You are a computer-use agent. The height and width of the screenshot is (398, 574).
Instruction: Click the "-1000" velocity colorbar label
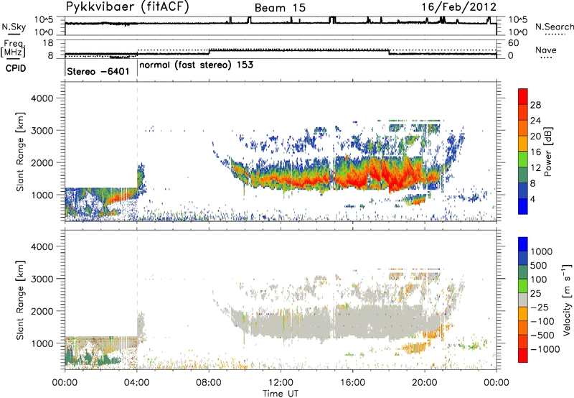[545, 349]
